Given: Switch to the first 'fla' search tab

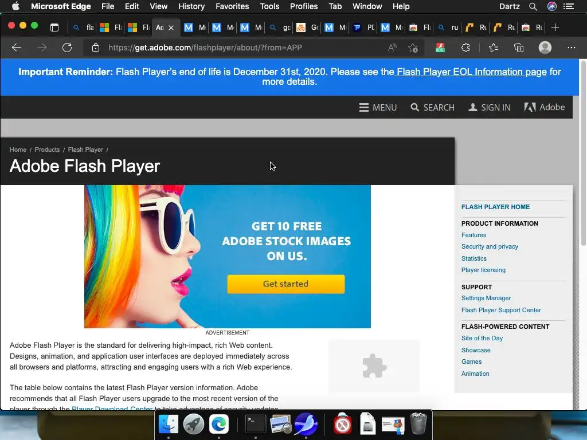Looking at the screenshot, I should coord(83,27).
